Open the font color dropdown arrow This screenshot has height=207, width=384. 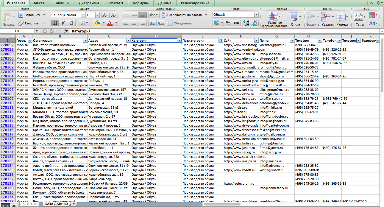coord(115,23)
